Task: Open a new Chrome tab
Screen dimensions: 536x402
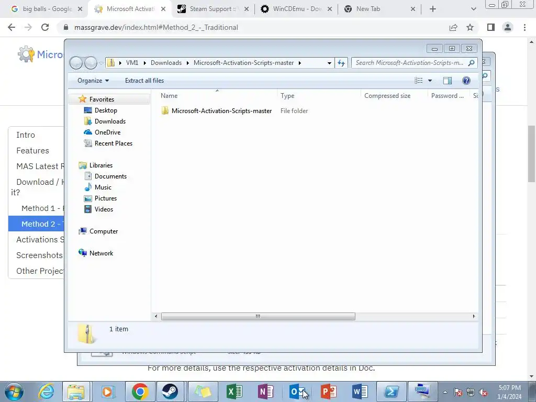Action: [433, 9]
